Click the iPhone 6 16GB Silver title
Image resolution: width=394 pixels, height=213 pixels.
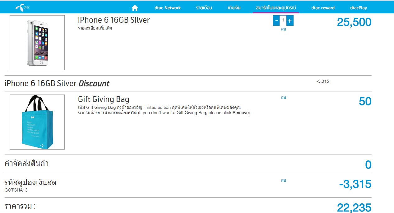114,20
